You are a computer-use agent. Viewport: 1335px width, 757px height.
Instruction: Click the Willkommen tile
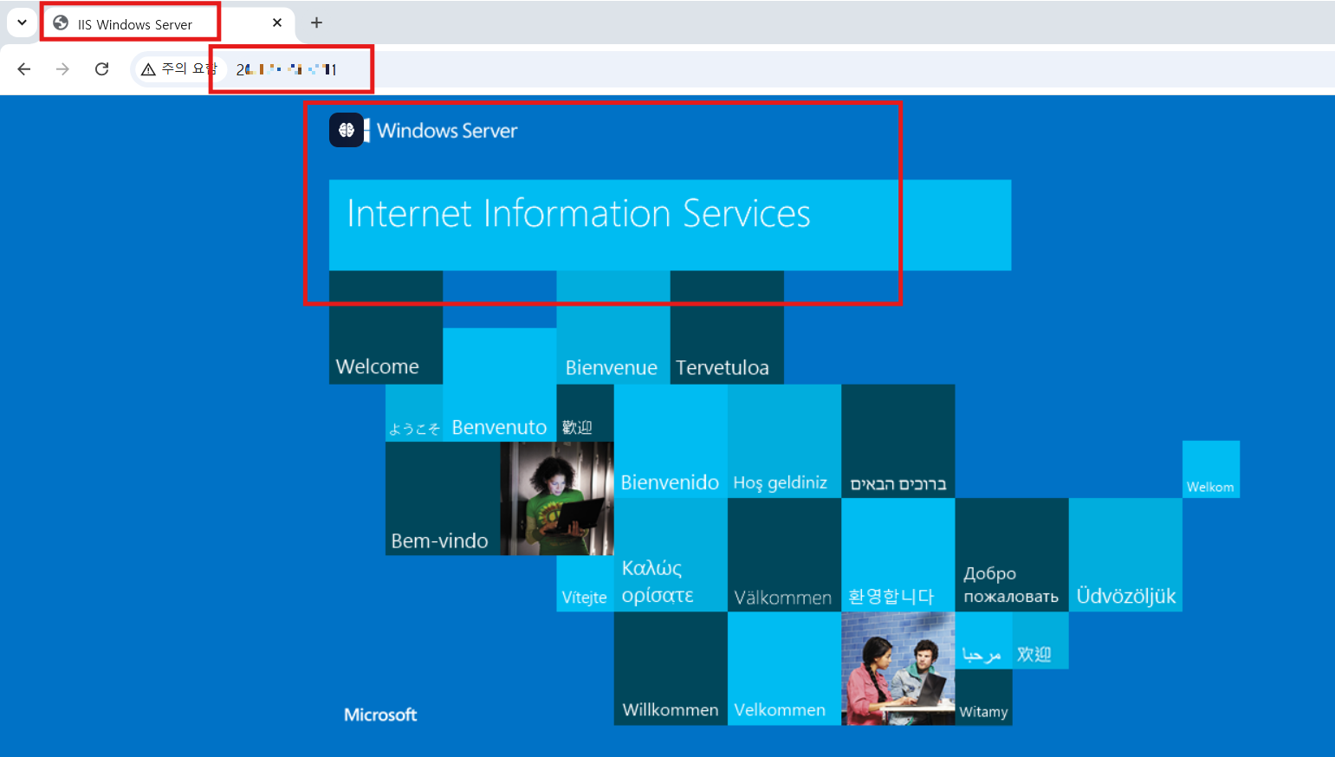pos(671,669)
